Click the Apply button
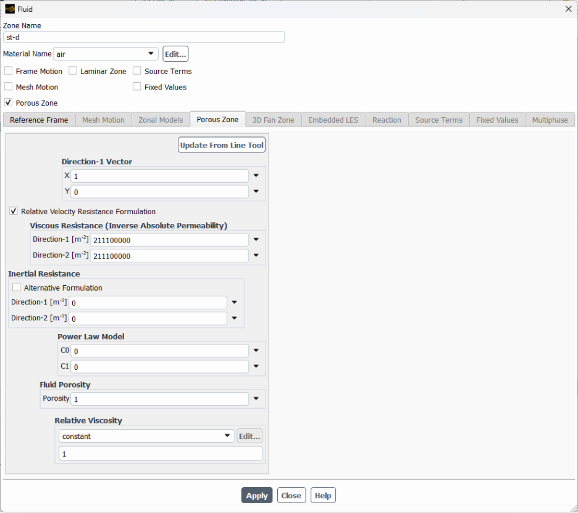578x513 pixels. click(x=257, y=496)
